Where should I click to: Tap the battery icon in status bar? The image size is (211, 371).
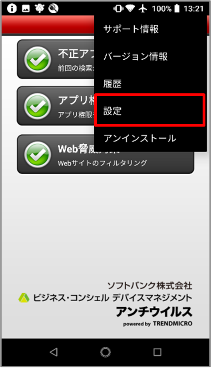(x=177, y=9)
